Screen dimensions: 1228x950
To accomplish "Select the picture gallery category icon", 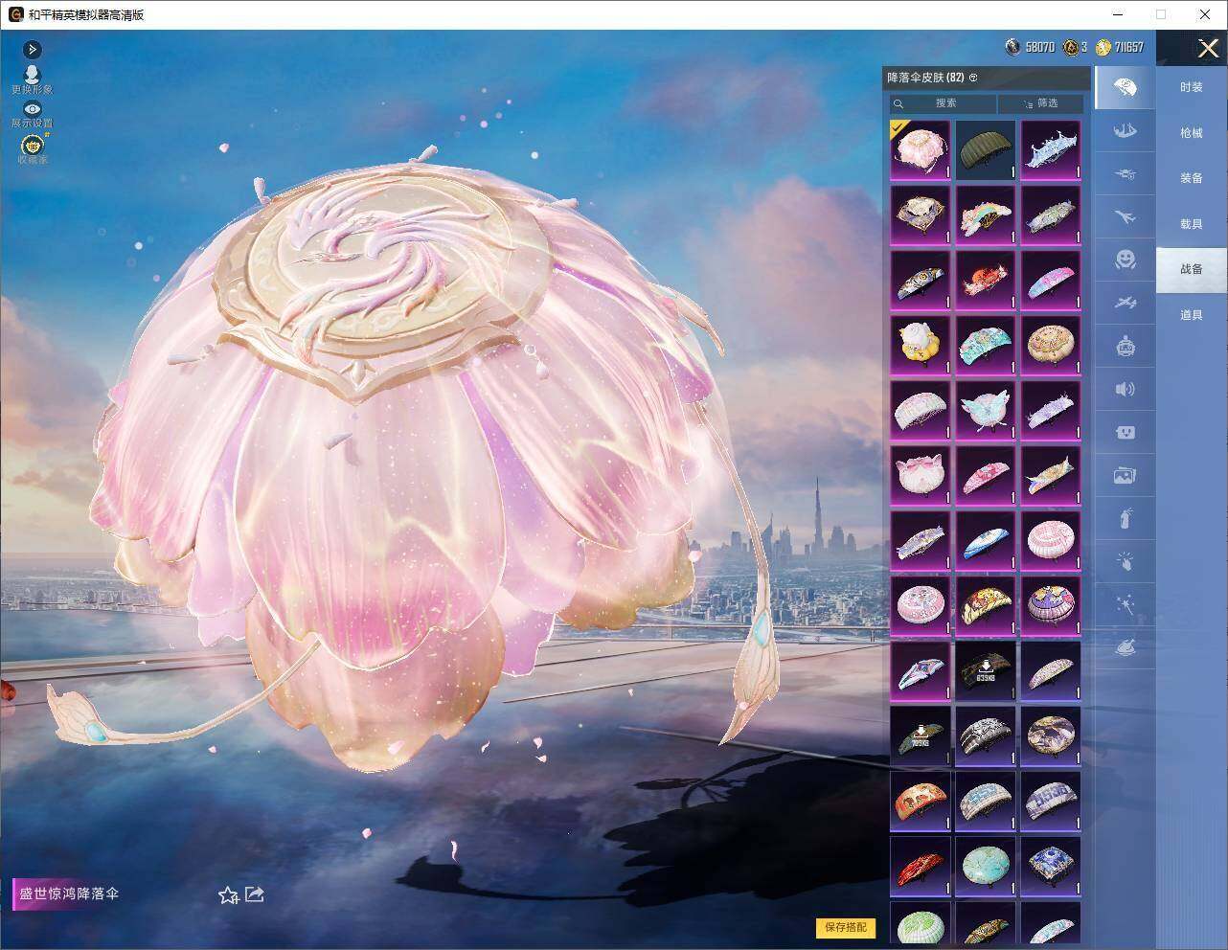I will [1126, 475].
